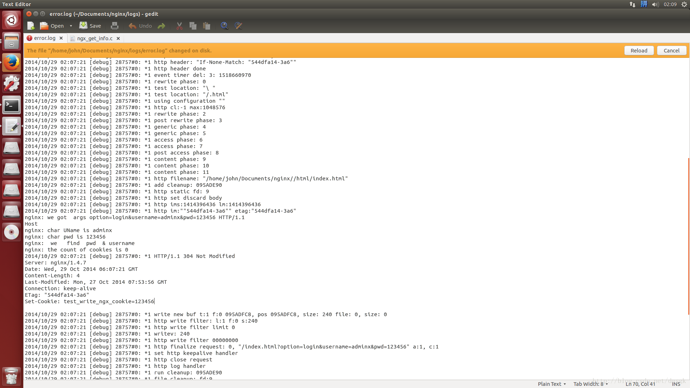
Task: Expand the Open recent files dropdown arrow
Action: pyautogui.click(x=71, y=26)
